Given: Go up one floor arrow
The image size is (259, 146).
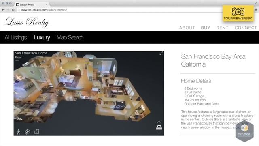Looking at the screenshot, I should [x=159, y=122].
